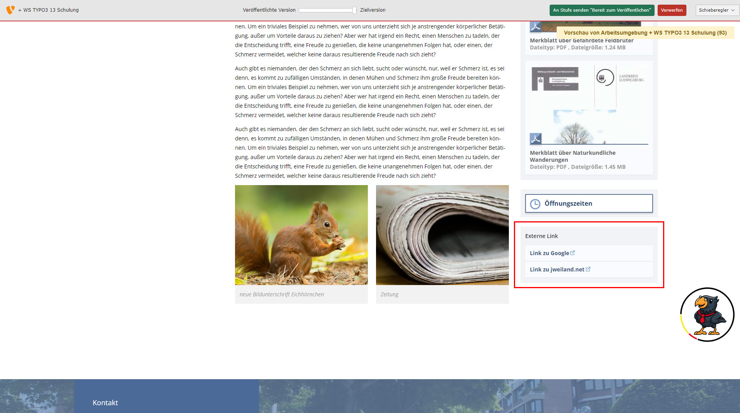Click the Öffnungszeiten clock icon
The height and width of the screenshot is (413, 740).
535,204
